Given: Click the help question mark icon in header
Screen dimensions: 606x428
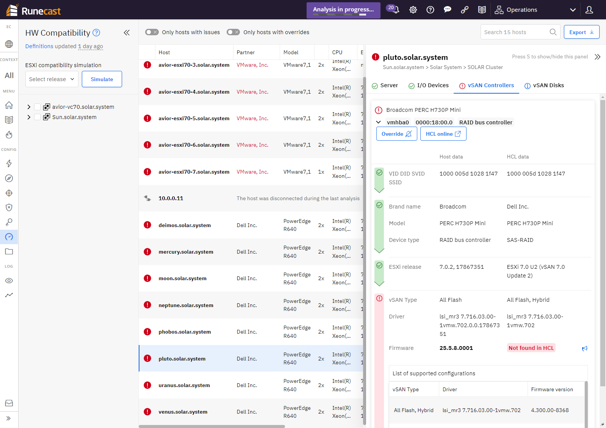Looking at the screenshot, I should (430, 10).
